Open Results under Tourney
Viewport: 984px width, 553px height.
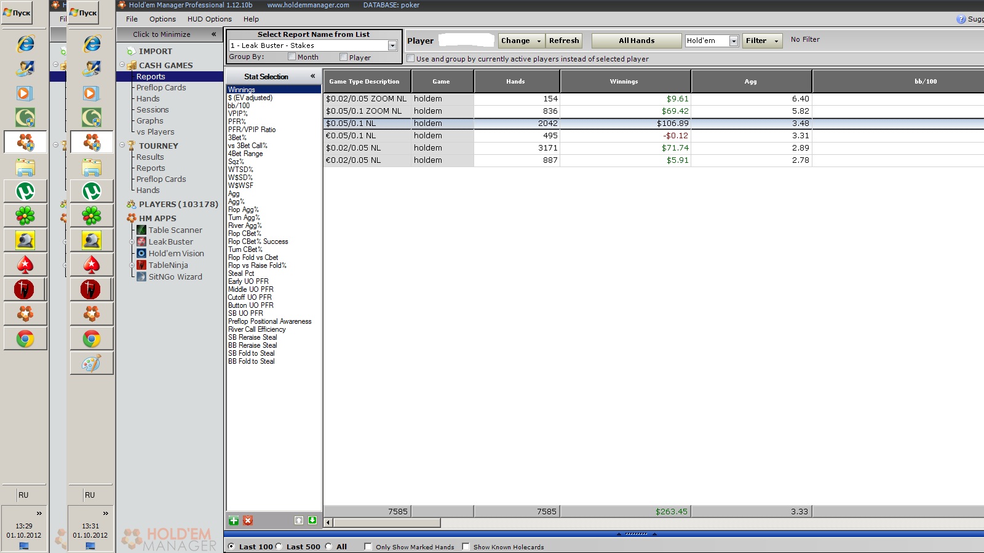tap(150, 157)
